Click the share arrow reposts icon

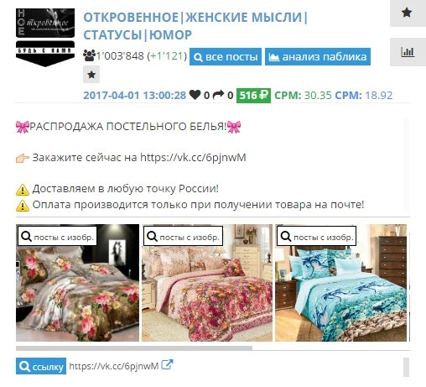click(x=218, y=95)
